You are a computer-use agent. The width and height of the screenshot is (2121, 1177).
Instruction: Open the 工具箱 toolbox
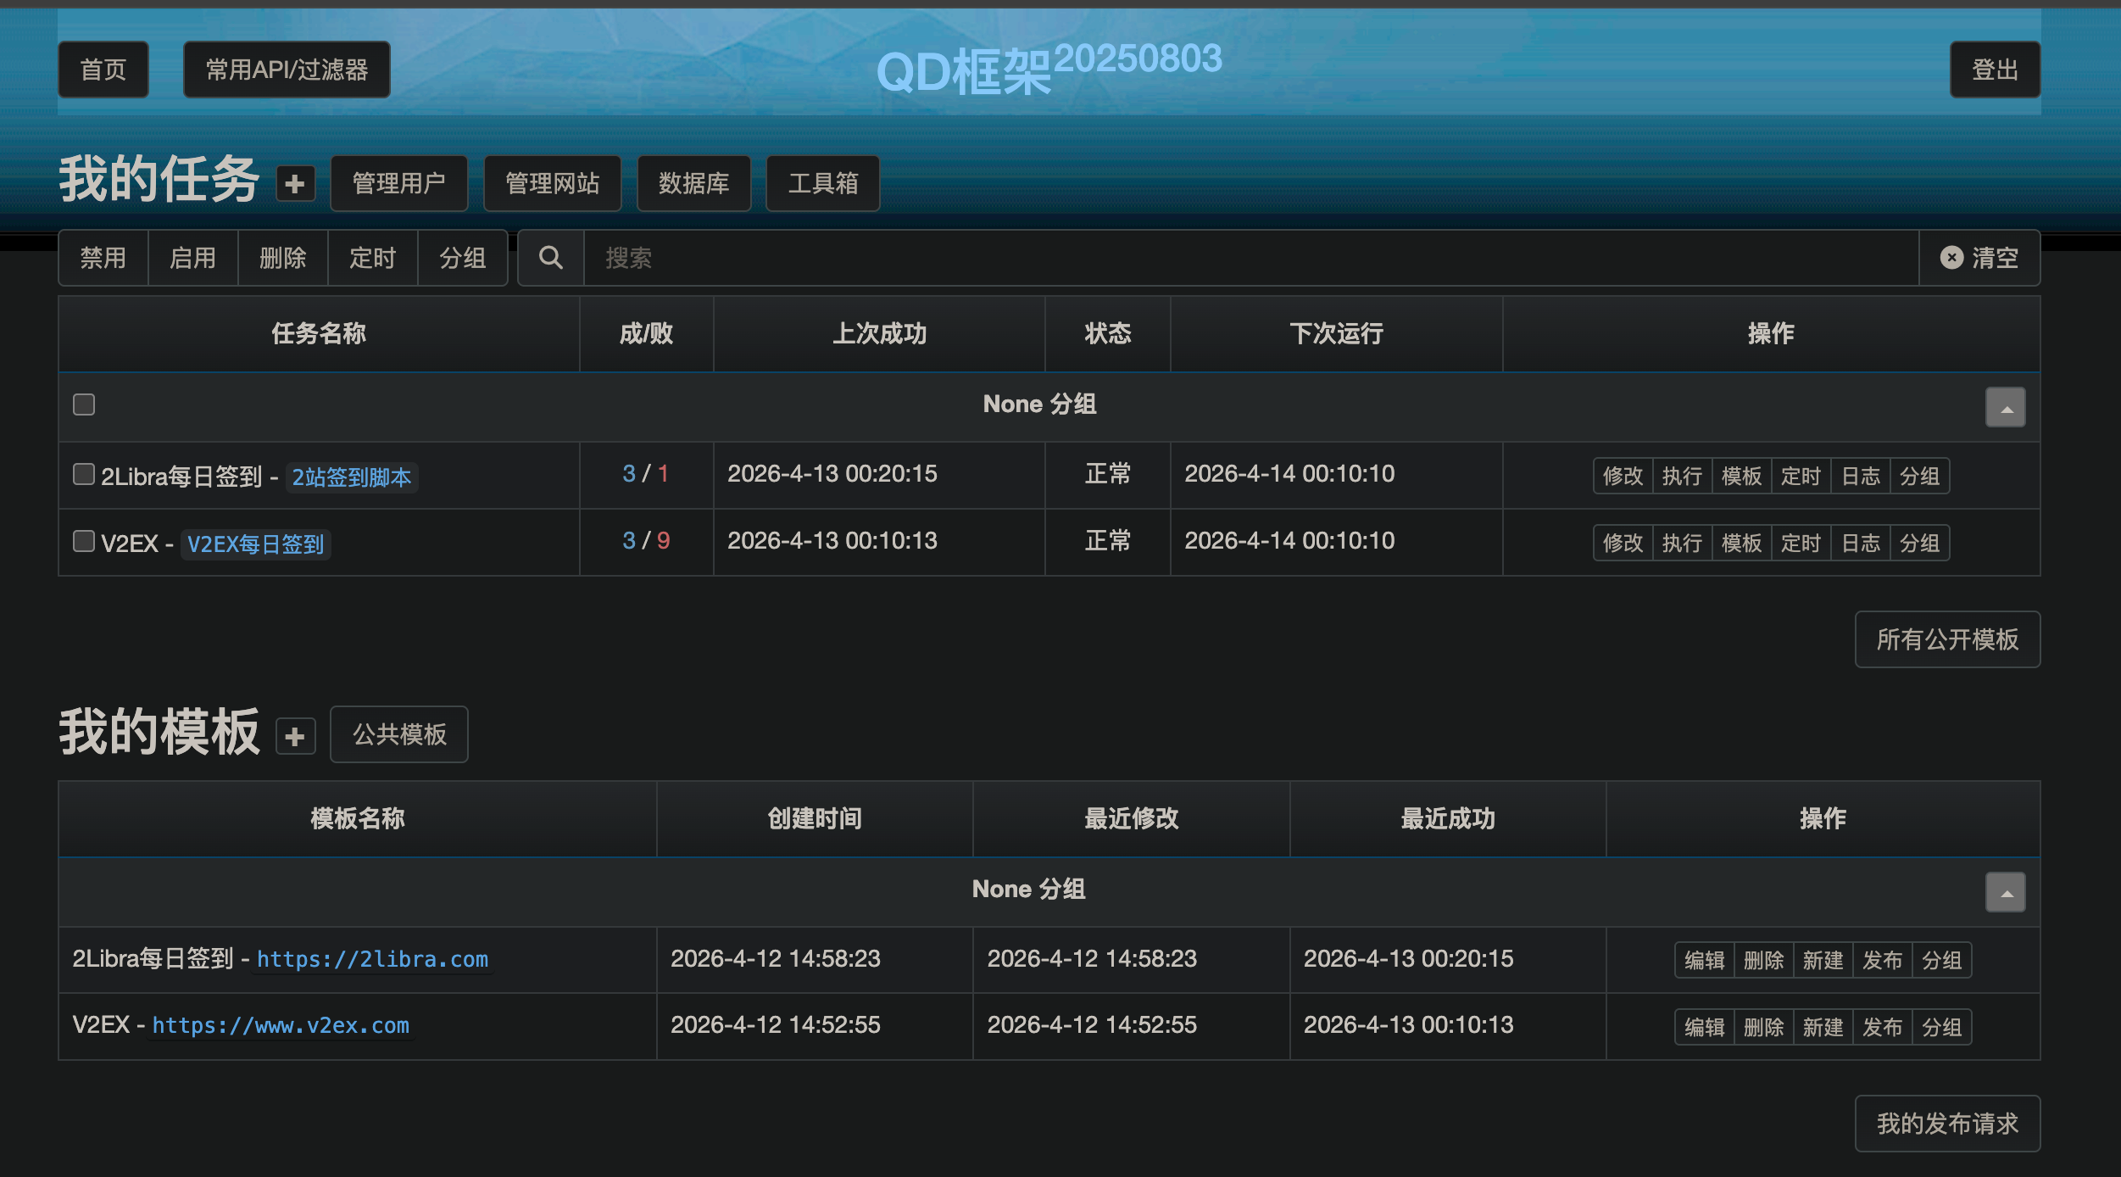pos(822,183)
